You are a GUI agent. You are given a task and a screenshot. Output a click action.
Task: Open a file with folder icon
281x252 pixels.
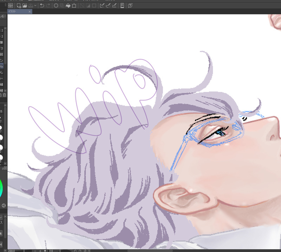point(25,6)
